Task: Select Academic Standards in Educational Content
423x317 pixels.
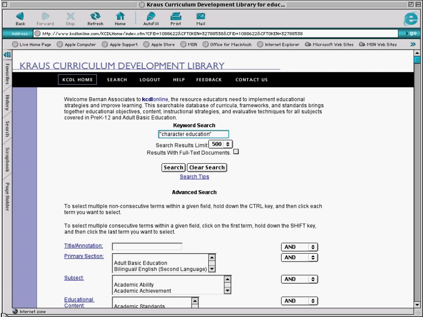Action: (140, 306)
